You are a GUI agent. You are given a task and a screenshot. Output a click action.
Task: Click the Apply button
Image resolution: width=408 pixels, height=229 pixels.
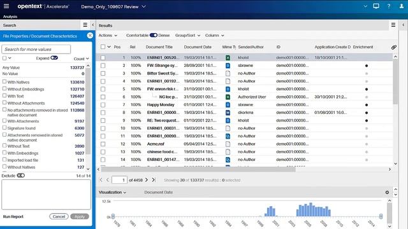pyautogui.click(x=80, y=216)
